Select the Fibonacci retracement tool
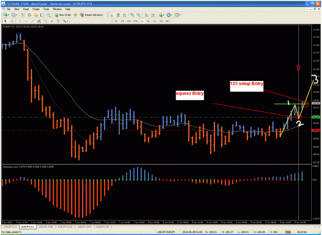This screenshot has height=235, width=322. 45,21
